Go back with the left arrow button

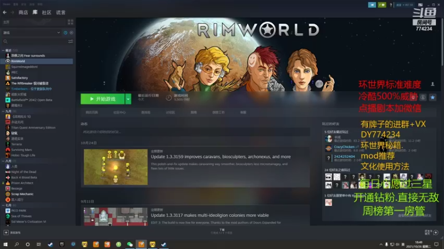click(4, 12)
